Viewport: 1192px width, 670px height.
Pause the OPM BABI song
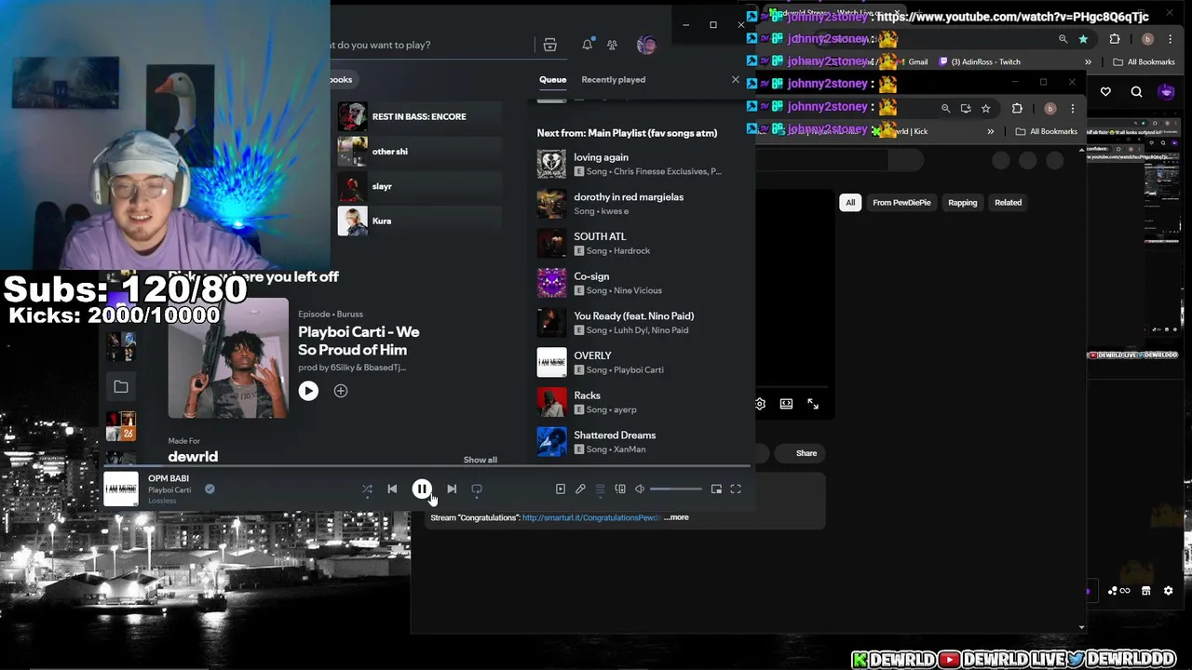422,489
